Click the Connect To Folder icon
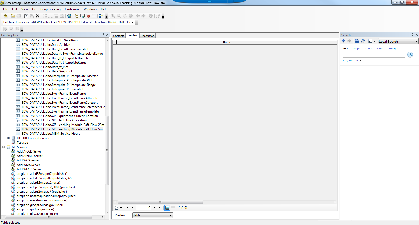 [13, 16]
